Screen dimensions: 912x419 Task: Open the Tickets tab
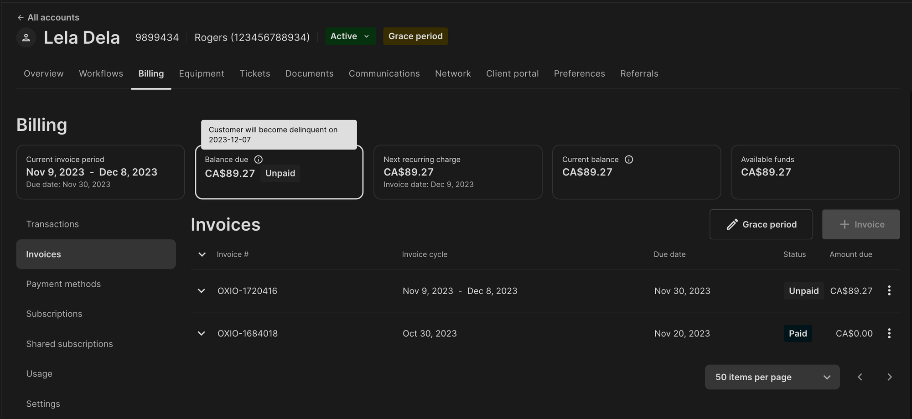click(x=255, y=73)
